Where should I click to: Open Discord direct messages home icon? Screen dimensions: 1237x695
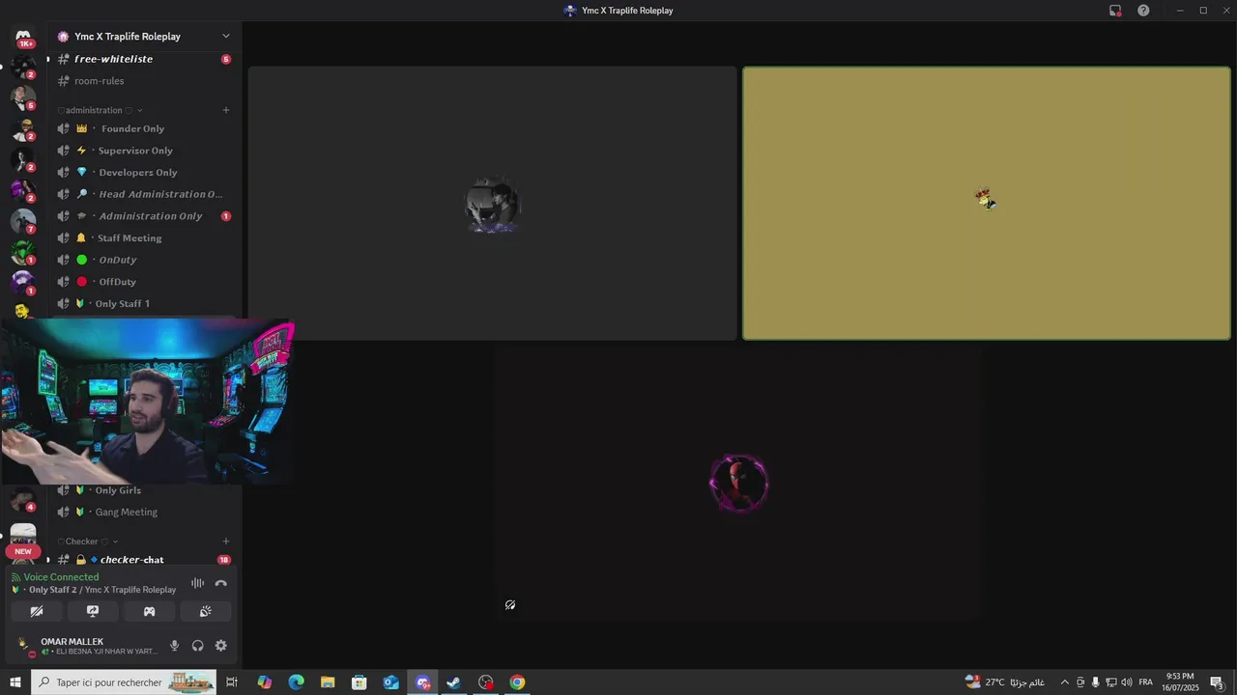pyautogui.click(x=23, y=37)
